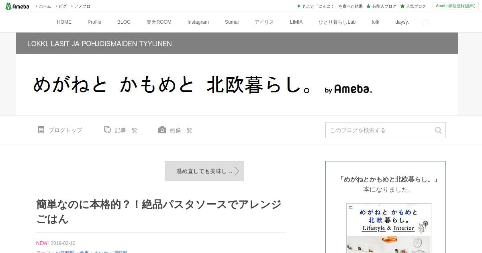Select 楽天ROOM in navigation menu
This screenshot has width=482, height=253.
(x=159, y=22)
